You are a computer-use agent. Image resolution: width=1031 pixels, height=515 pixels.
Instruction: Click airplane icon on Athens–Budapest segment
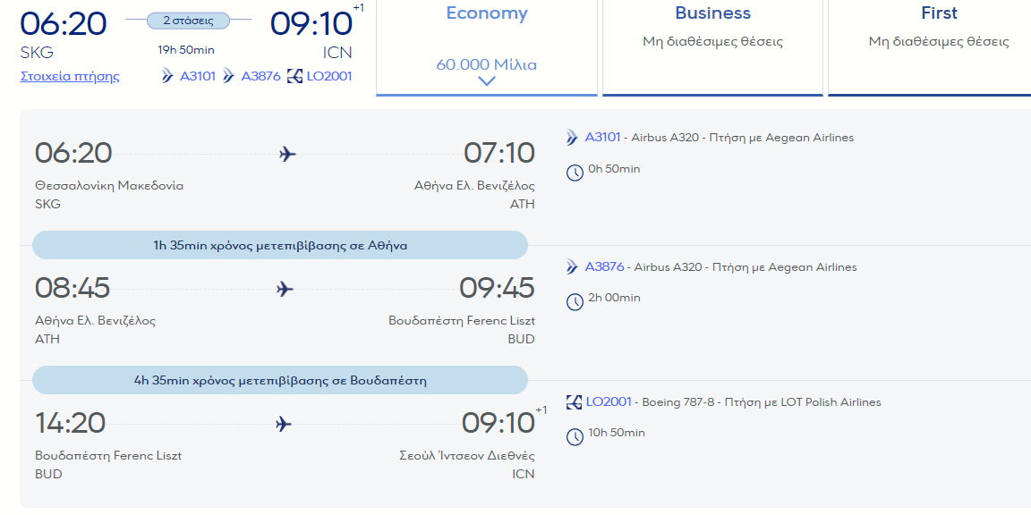click(285, 289)
